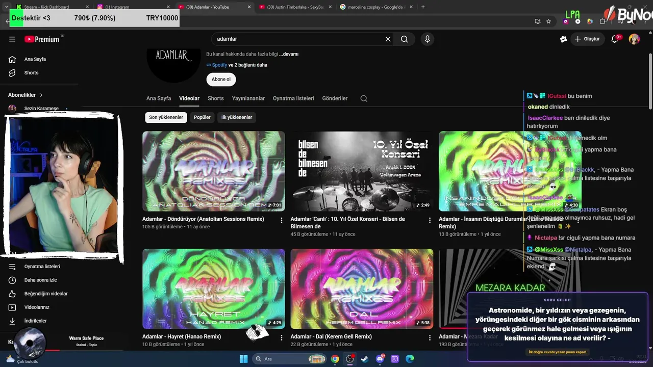This screenshot has width=653, height=367.
Task: Open YouTube notifications bell
Action: coord(615,39)
